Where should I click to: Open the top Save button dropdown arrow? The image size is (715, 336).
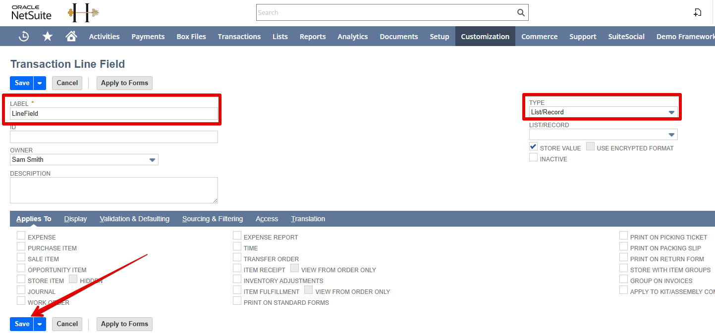[x=40, y=83]
